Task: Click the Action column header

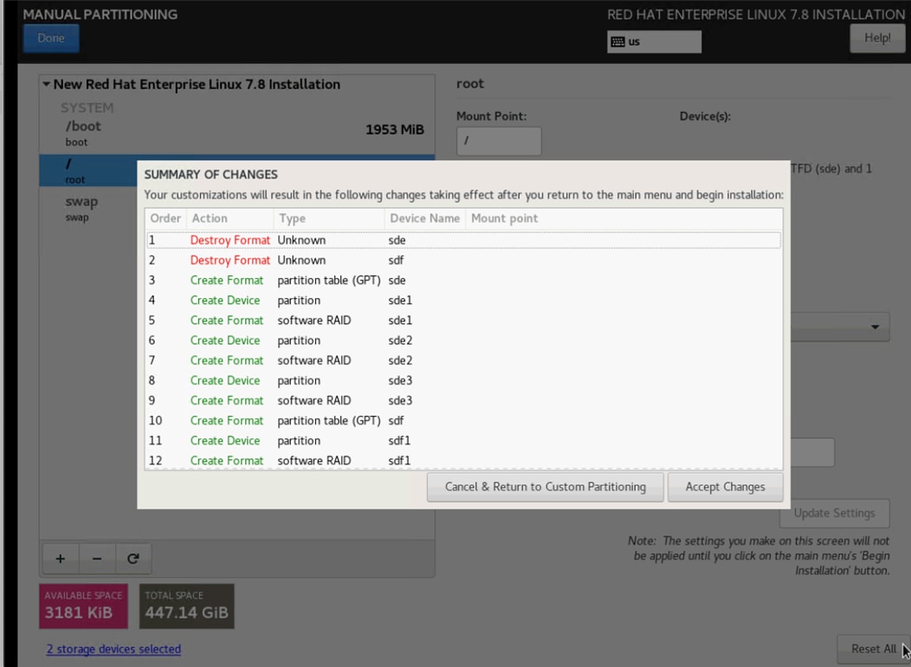Action: 229,218
